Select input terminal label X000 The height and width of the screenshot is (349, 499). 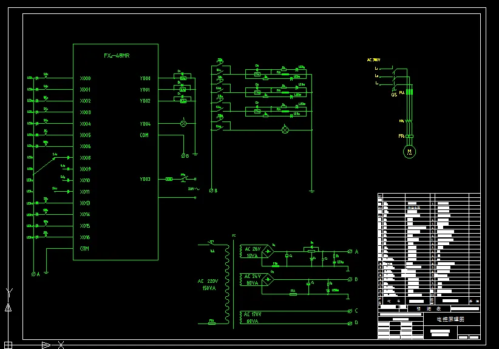tap(85, 78)
